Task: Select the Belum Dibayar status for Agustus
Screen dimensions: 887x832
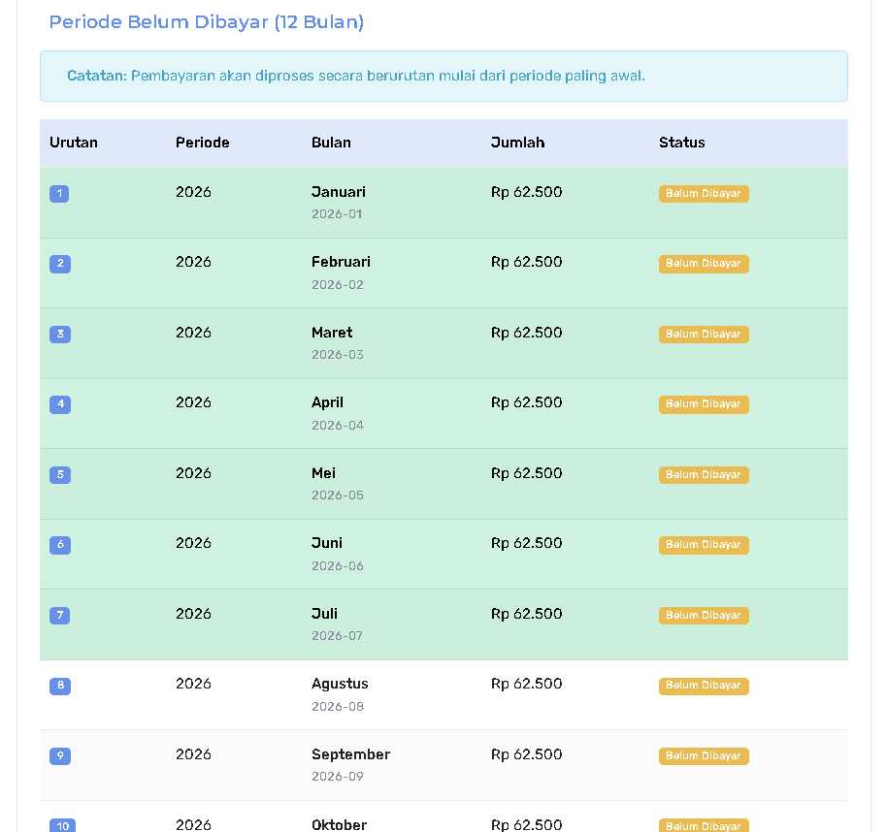Action: [703, 686]
